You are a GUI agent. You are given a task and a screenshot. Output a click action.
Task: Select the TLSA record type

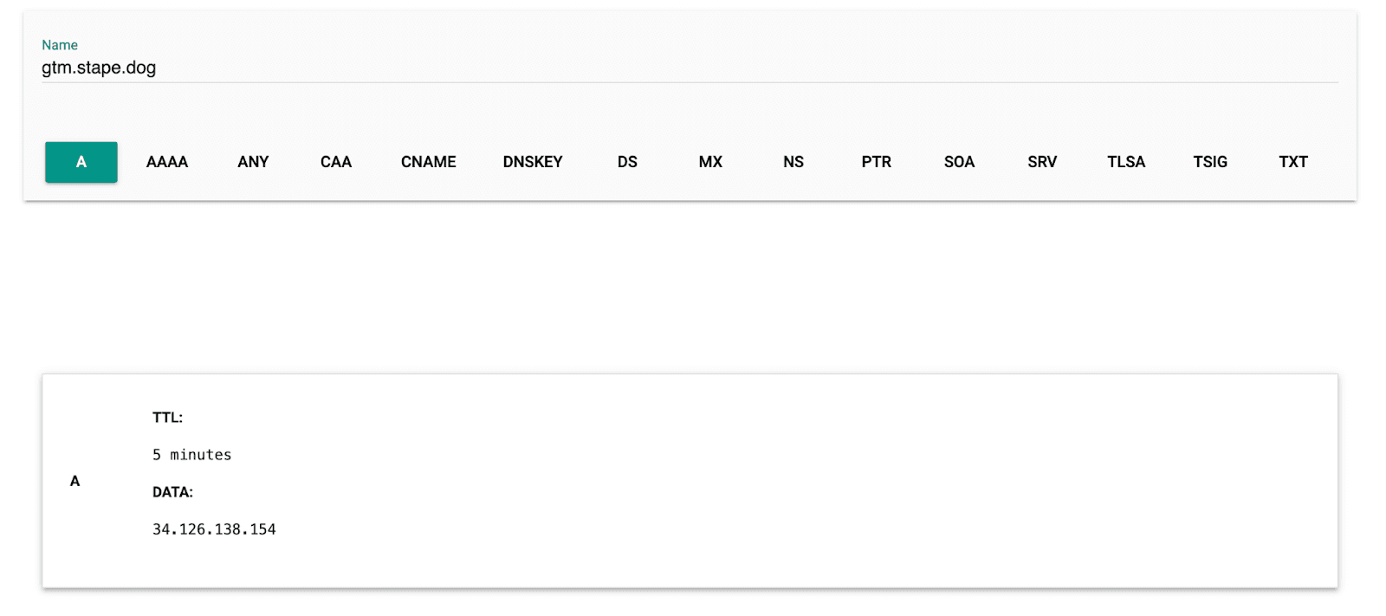pyautogui.click(x=1126, y=162)
